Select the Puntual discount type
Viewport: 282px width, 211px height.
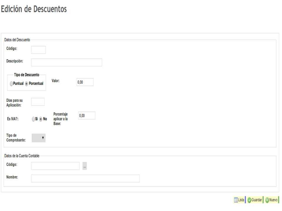pos(12,84)
